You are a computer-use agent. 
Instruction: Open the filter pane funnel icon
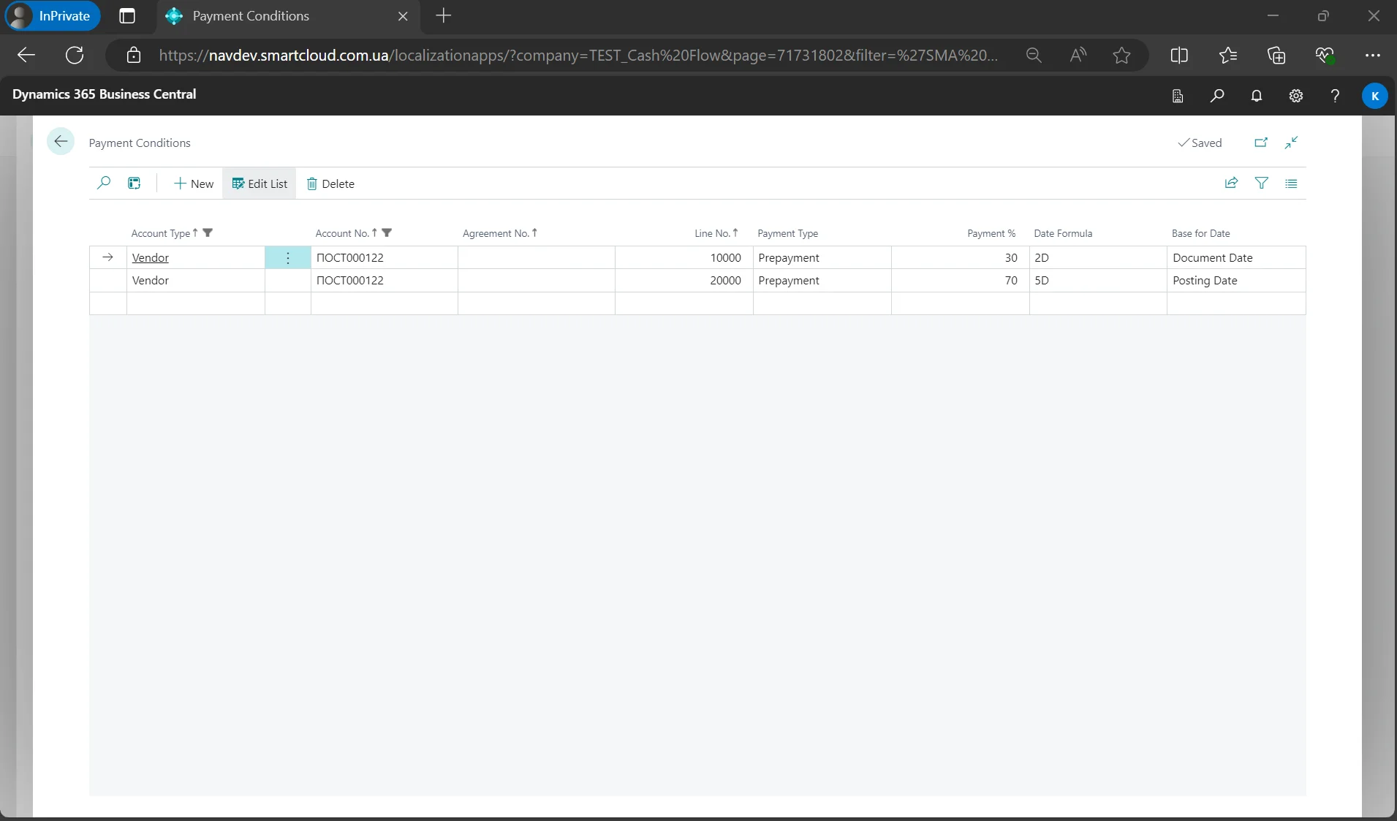pyautogui.click(x=1261, y=184)
